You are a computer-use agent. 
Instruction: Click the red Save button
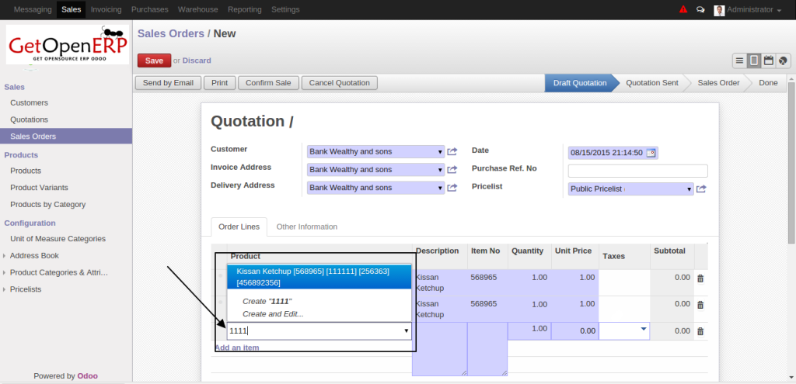[154, 61]
